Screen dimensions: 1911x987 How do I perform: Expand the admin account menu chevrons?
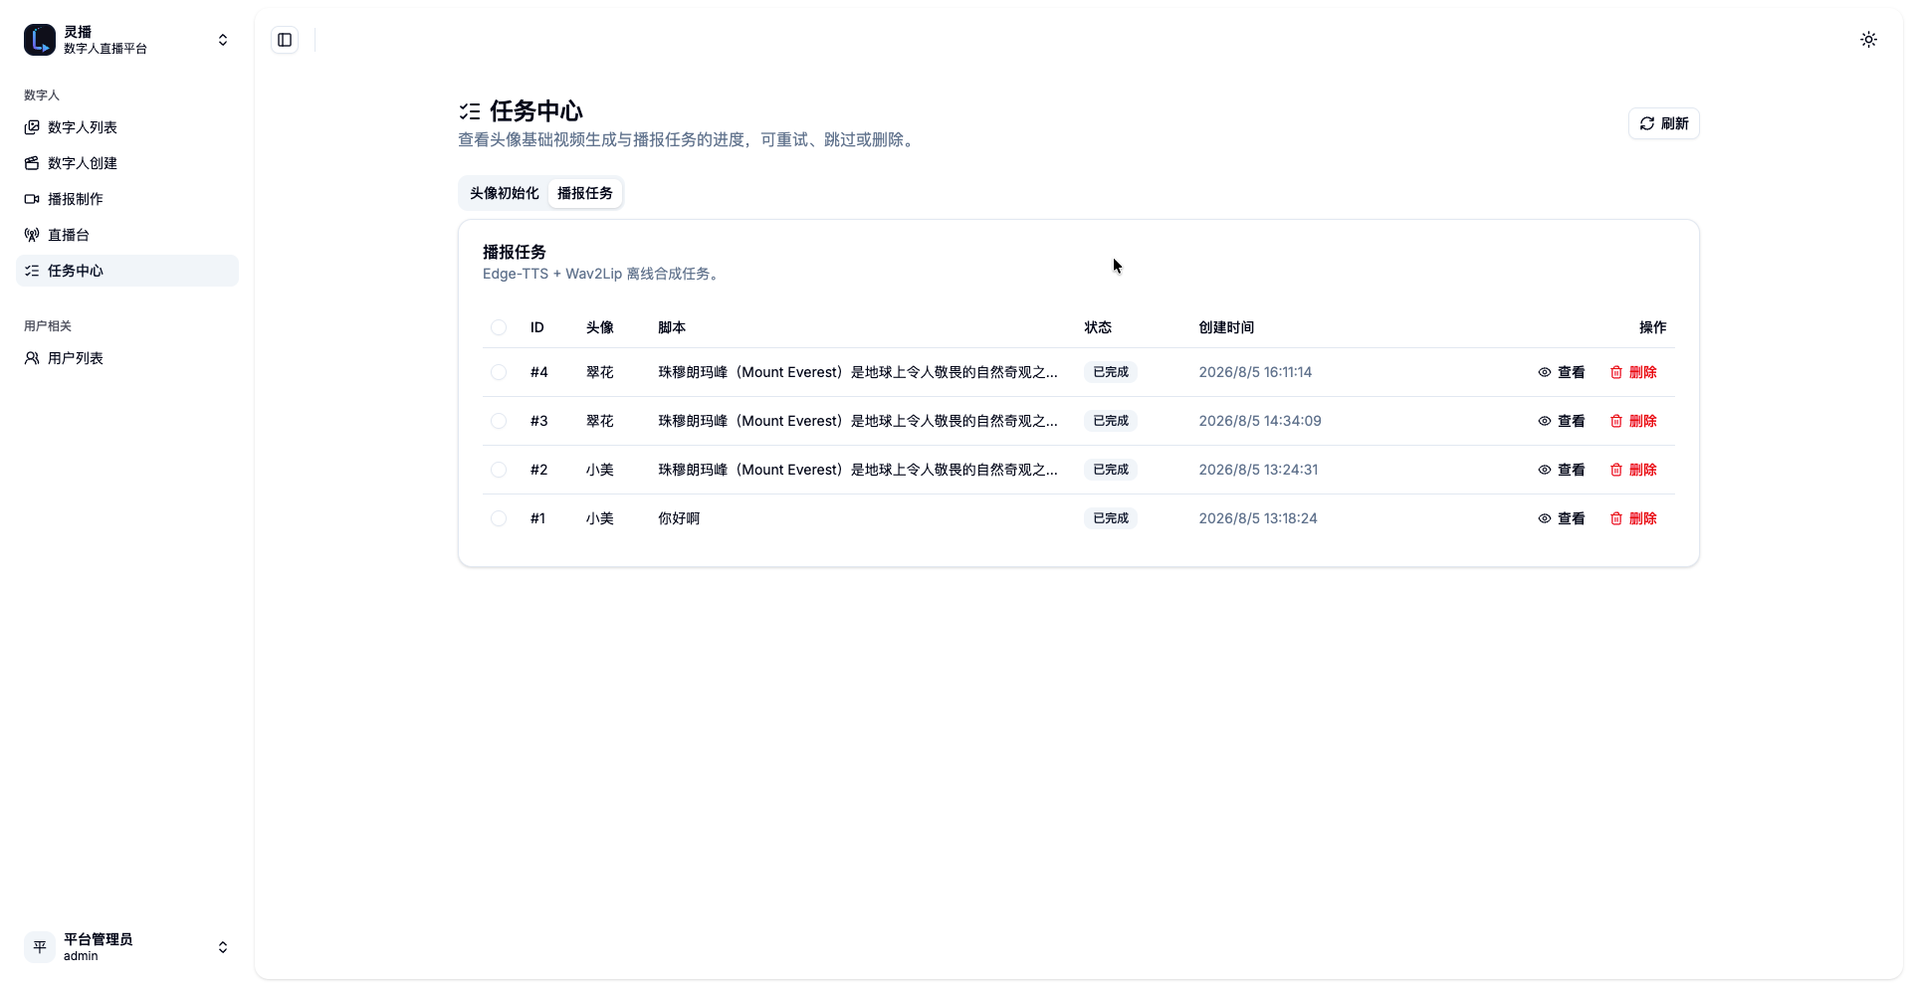223,947
